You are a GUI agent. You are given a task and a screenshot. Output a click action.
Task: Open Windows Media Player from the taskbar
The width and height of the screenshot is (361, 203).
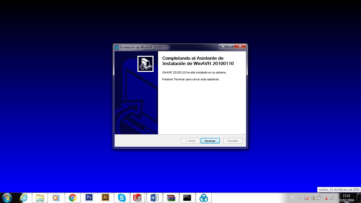tap(56, 198)
